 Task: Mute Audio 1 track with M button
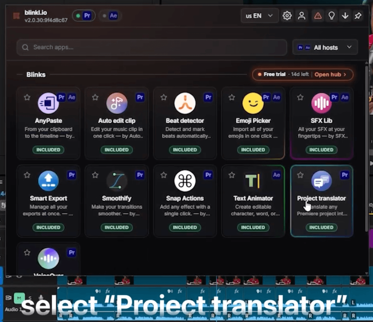[x=19, y=298]
